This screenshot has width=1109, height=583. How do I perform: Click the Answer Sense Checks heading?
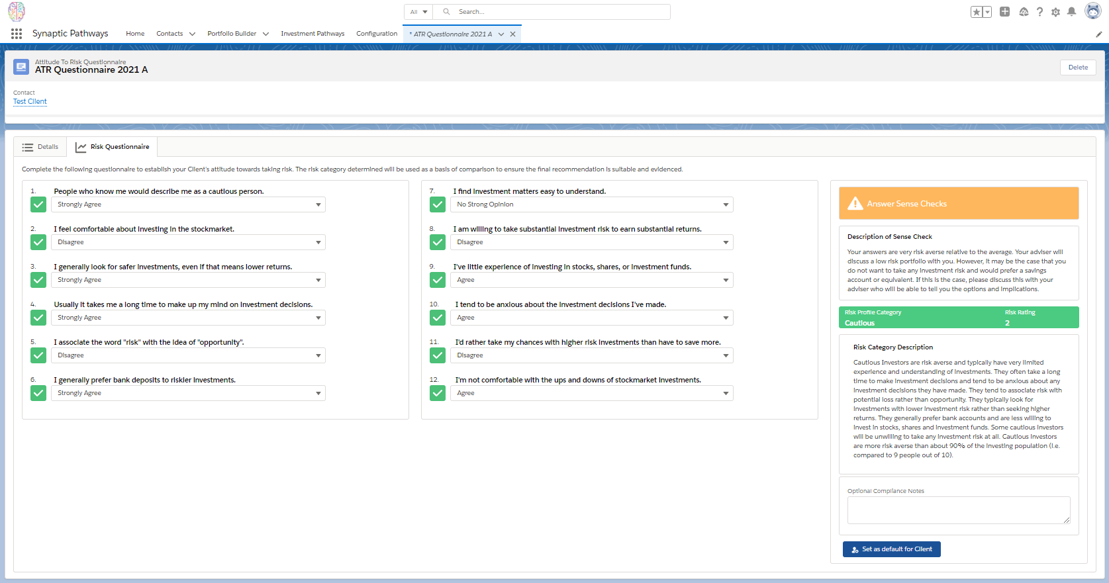pos(906,204)
